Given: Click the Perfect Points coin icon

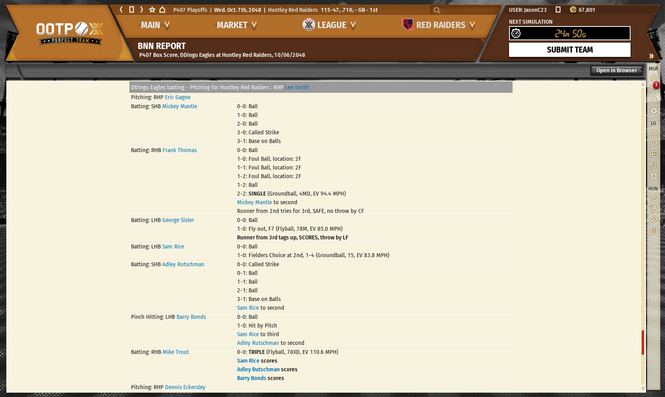Looking at the screenshot, I should point(573,9).
